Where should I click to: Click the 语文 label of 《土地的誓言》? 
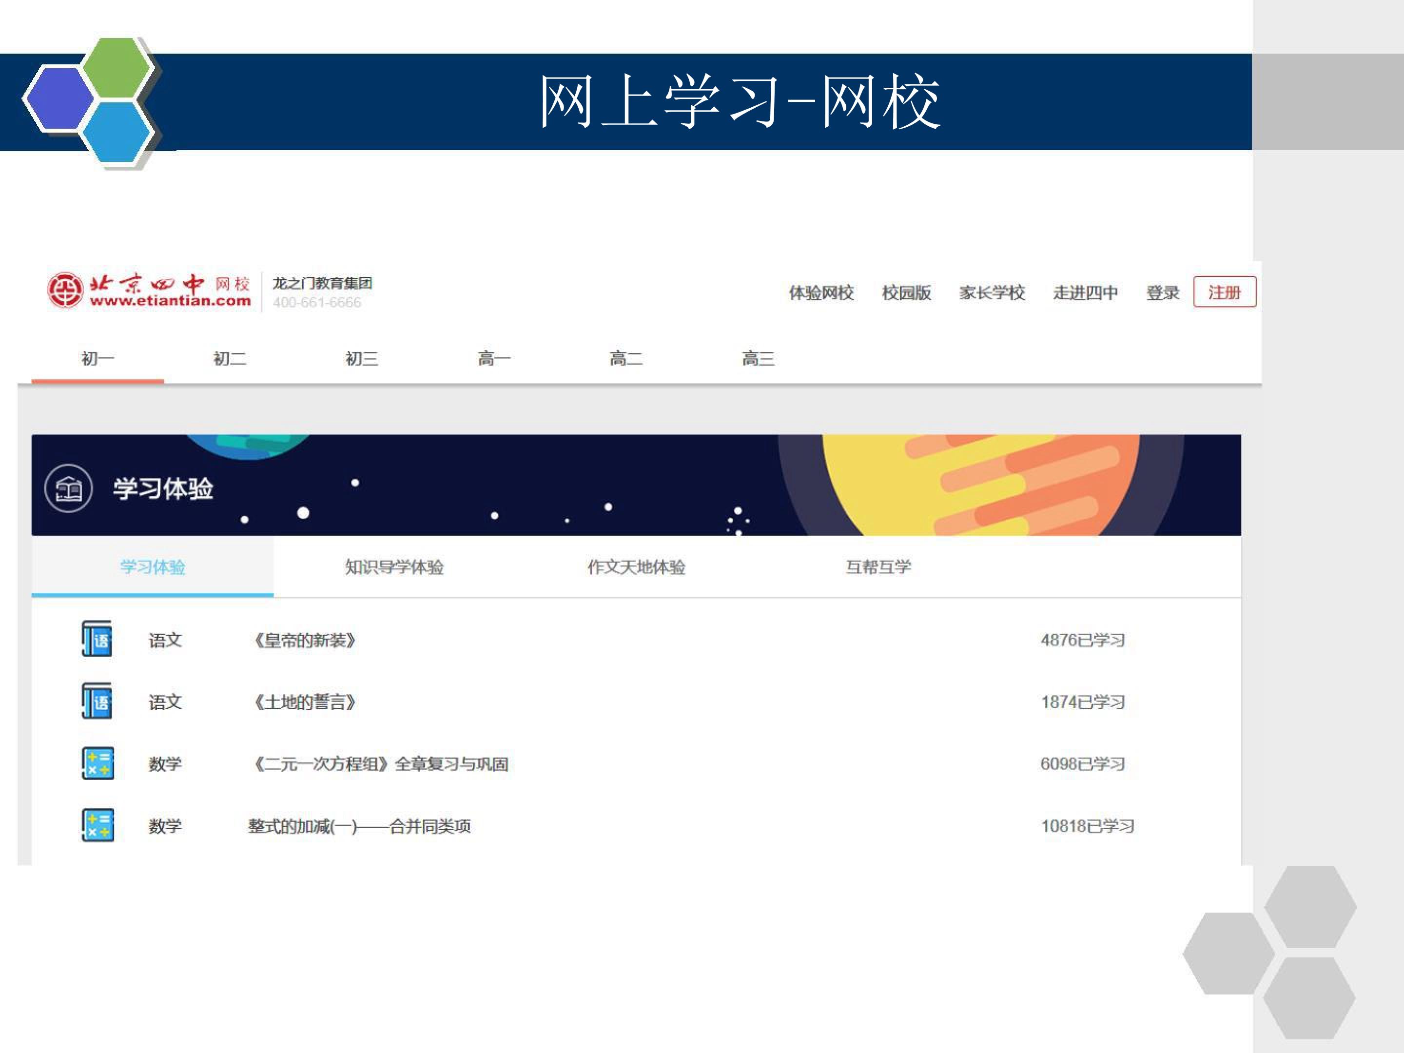coord(165,702)
